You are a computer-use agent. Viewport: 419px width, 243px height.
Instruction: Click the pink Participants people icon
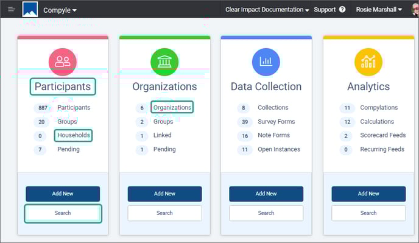[63, 62]
